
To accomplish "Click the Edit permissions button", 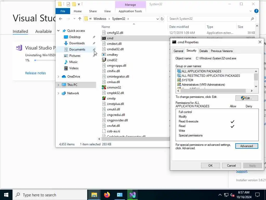I will click(x=247, y=98).
